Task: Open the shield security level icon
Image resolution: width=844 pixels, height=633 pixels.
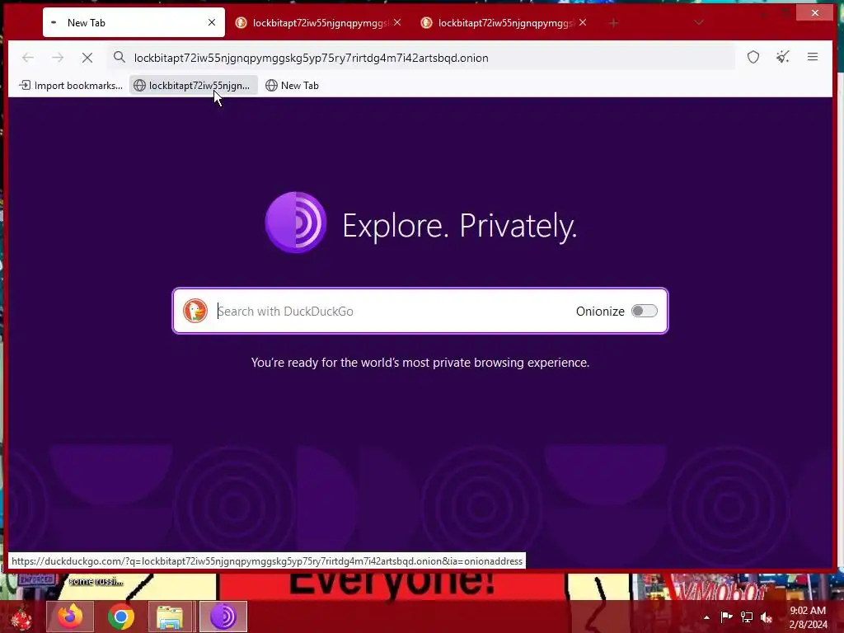Action: (753, 57)
